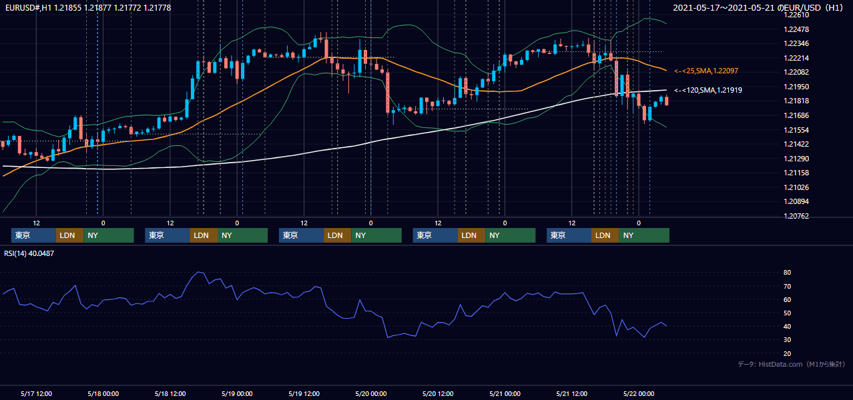853x400 pixels.
Task: Select the 5/21 00:00 time label
Action: 505,393
